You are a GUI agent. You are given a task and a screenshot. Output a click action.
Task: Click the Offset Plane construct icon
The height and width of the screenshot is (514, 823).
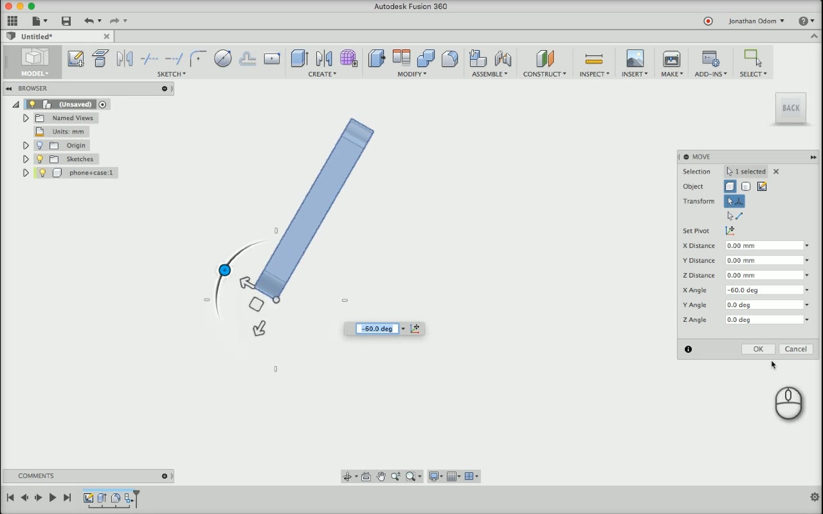click(545, 58)
